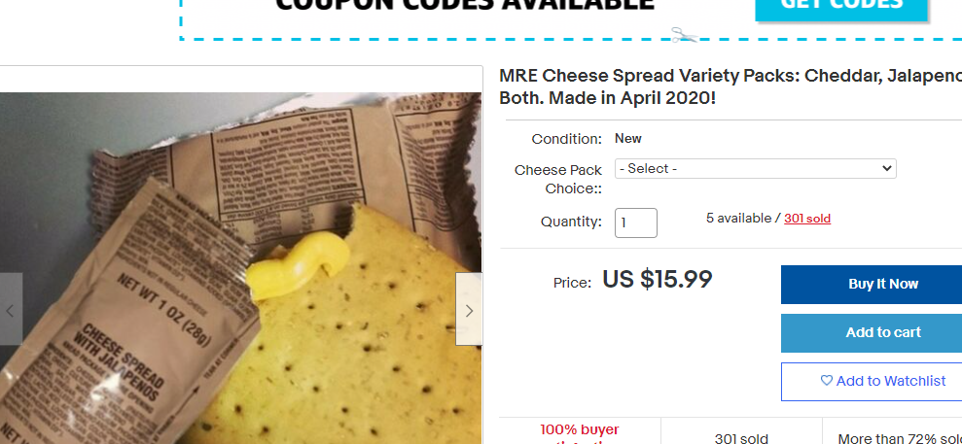Click the US $15.99 price text

(x=658, y=279)
